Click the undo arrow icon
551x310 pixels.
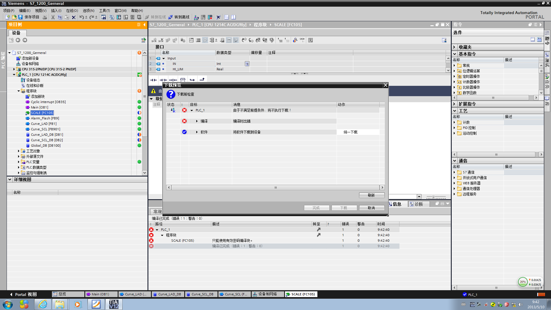82,17
